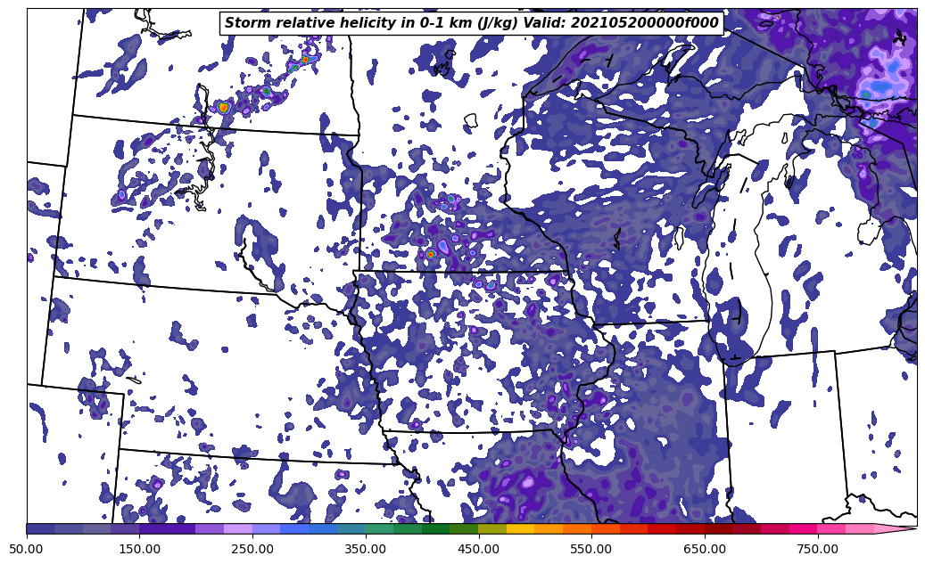Click the 650.00 colorbar tick label

tap(705, 549)
